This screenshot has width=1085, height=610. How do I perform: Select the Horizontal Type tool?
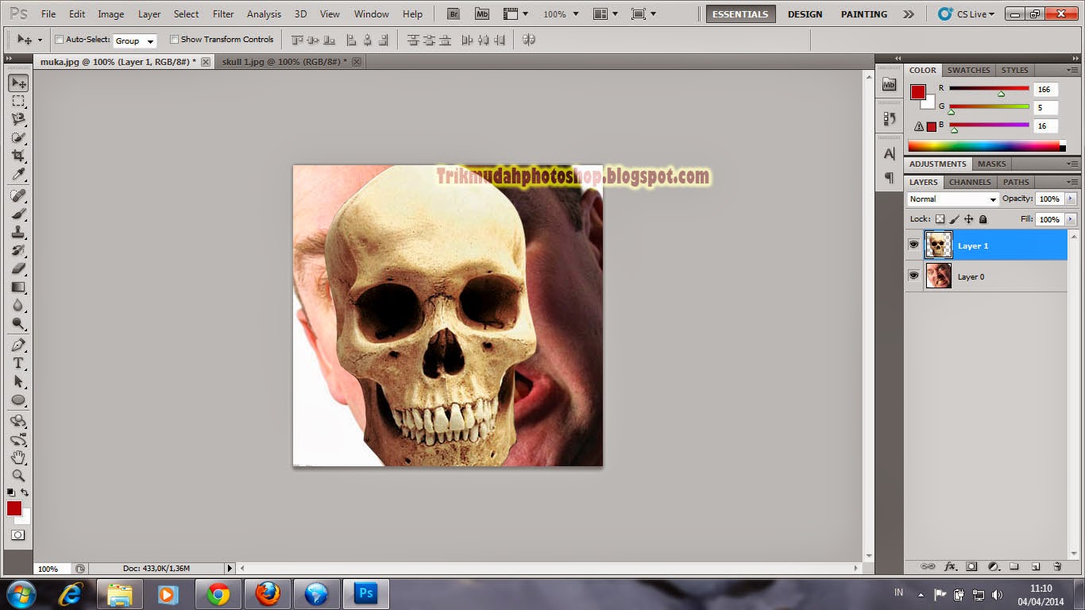click(x=18, y=363)
